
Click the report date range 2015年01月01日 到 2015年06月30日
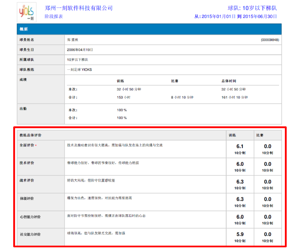[x=235, y=17]
